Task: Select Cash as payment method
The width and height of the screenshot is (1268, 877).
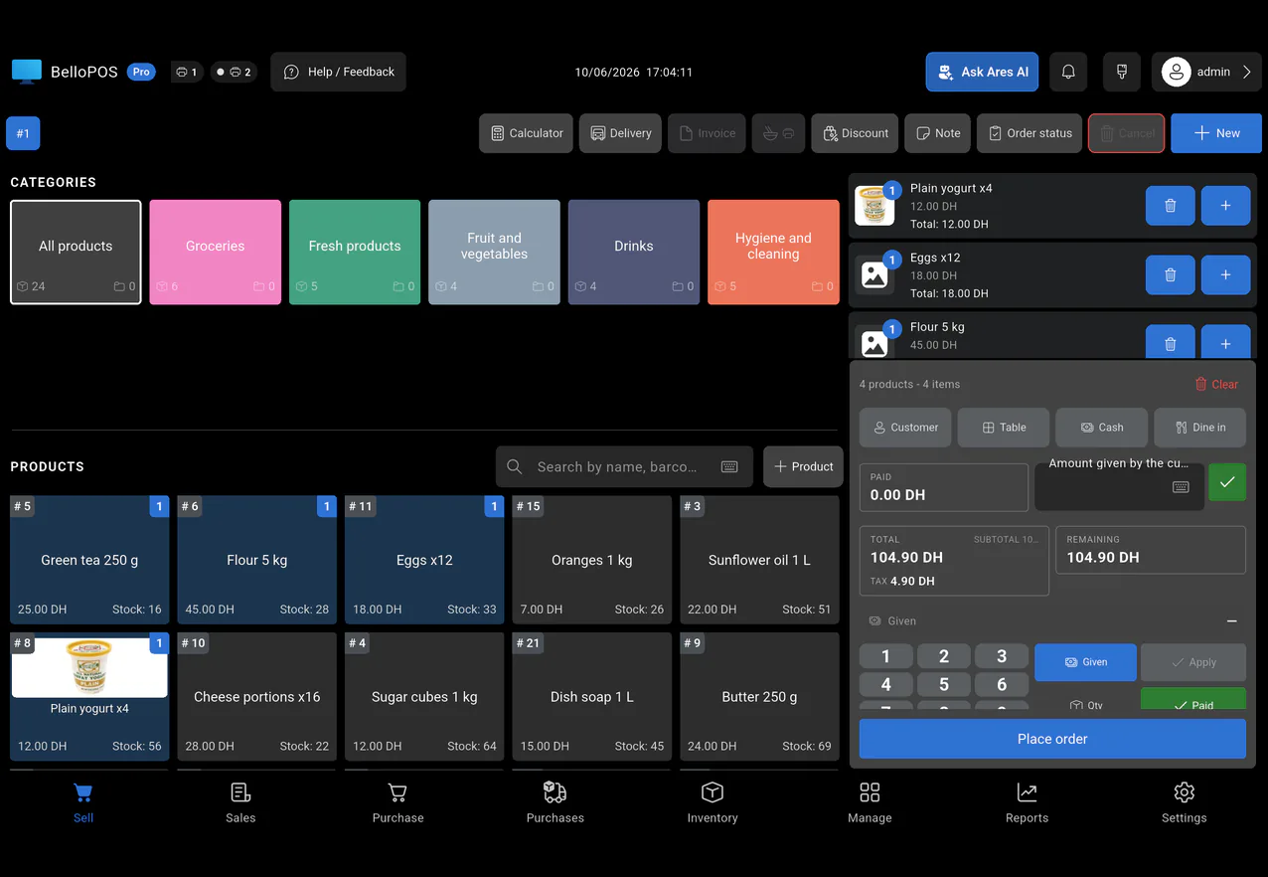Action: click(x=1102, y=428)
